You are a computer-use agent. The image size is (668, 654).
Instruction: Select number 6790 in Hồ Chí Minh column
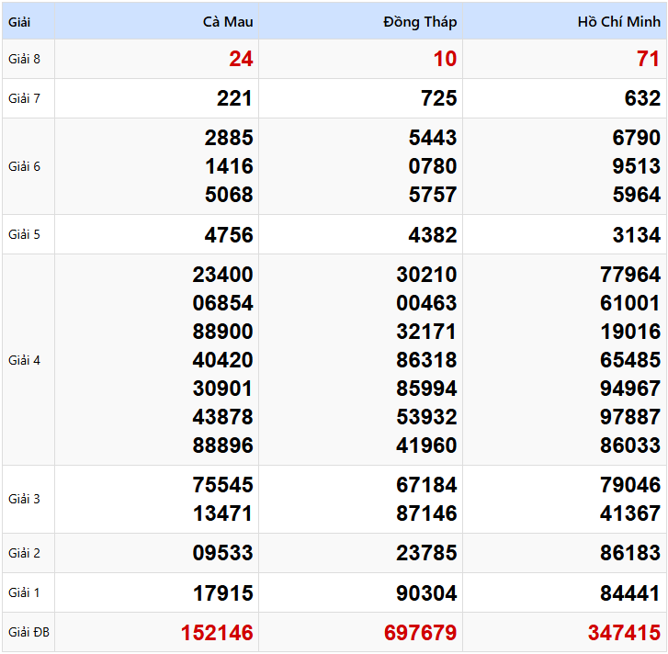pos(637,138)
